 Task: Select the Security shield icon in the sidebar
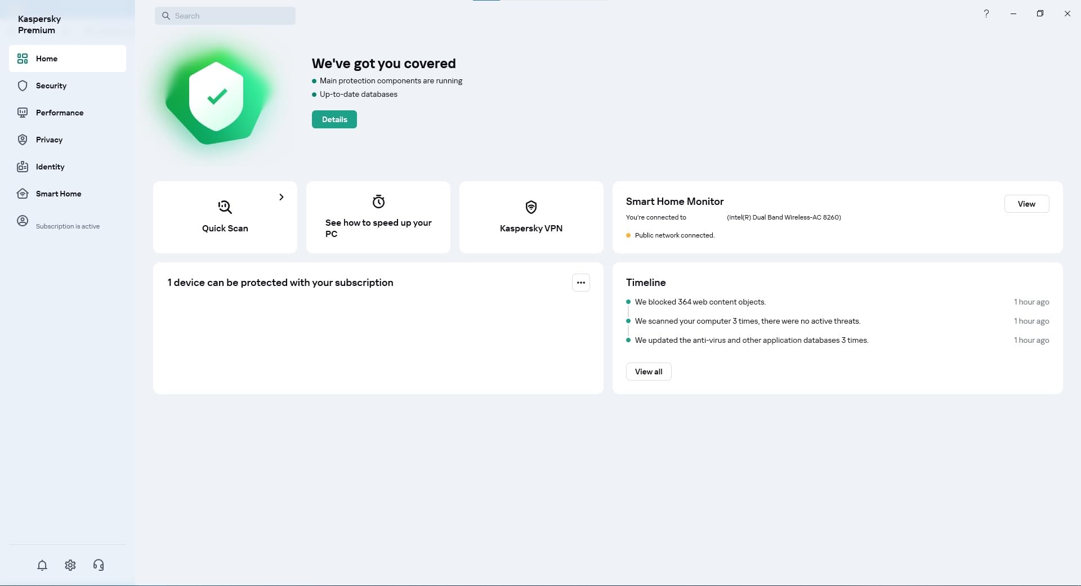coord(22,86)
